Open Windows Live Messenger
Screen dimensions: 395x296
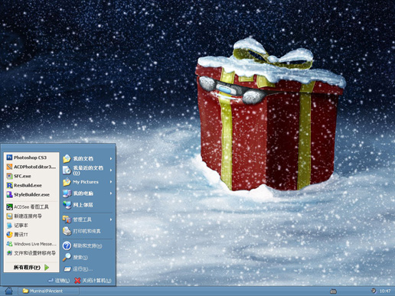pos(31,244)
